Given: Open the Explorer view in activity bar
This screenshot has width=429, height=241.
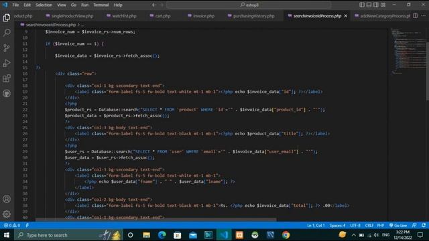Looking at the screenshot, I should pos(7,18).
